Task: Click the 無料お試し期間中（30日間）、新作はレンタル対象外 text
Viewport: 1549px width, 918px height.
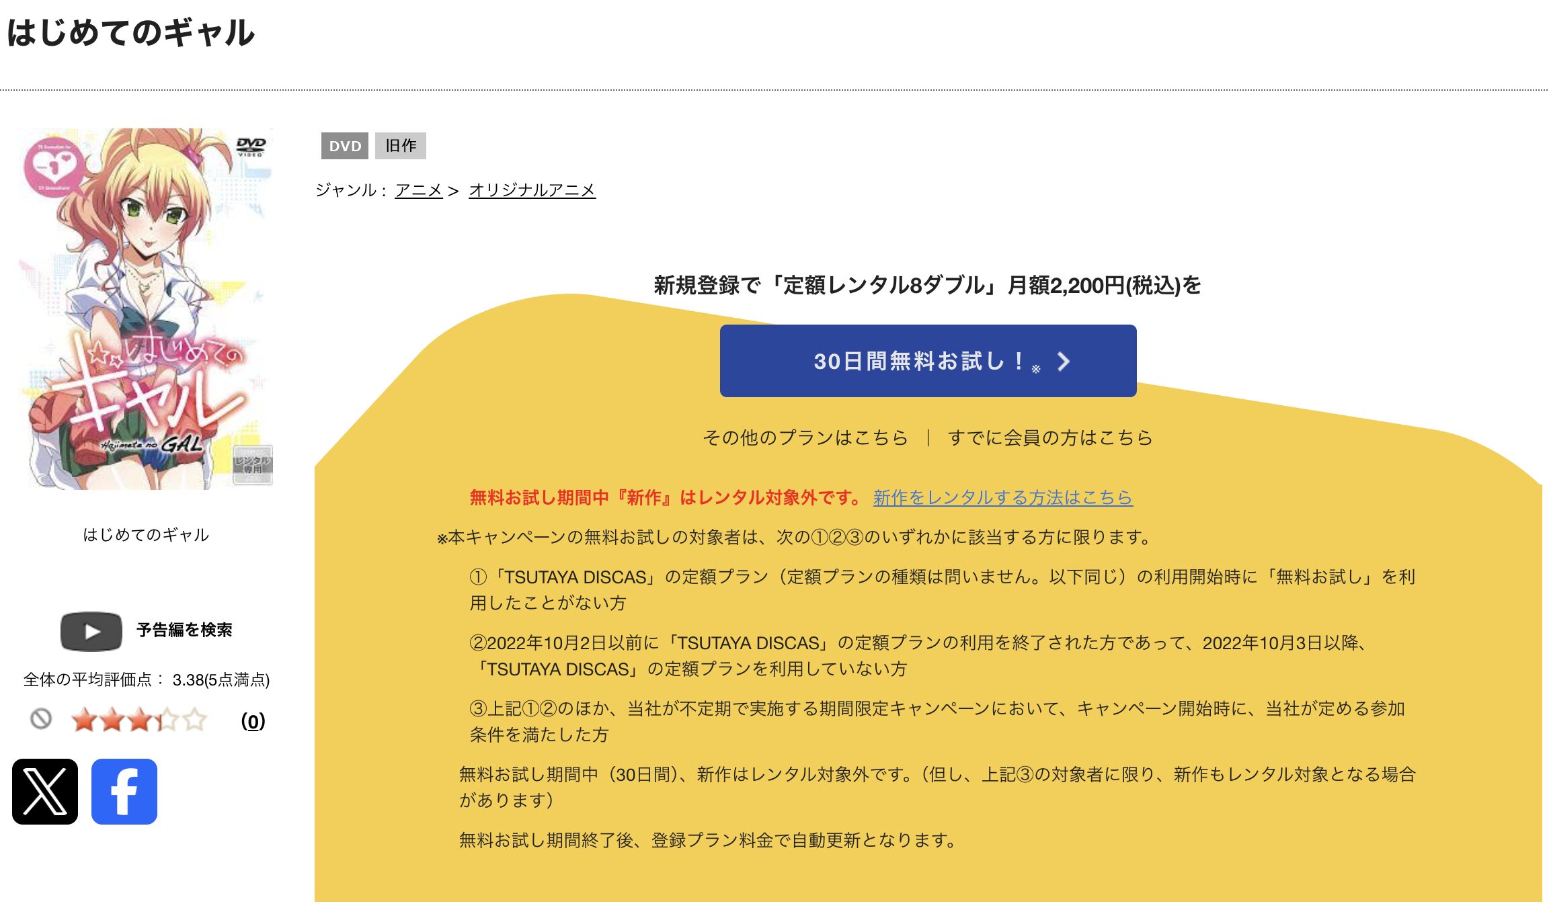Action: tap(937, 787)
